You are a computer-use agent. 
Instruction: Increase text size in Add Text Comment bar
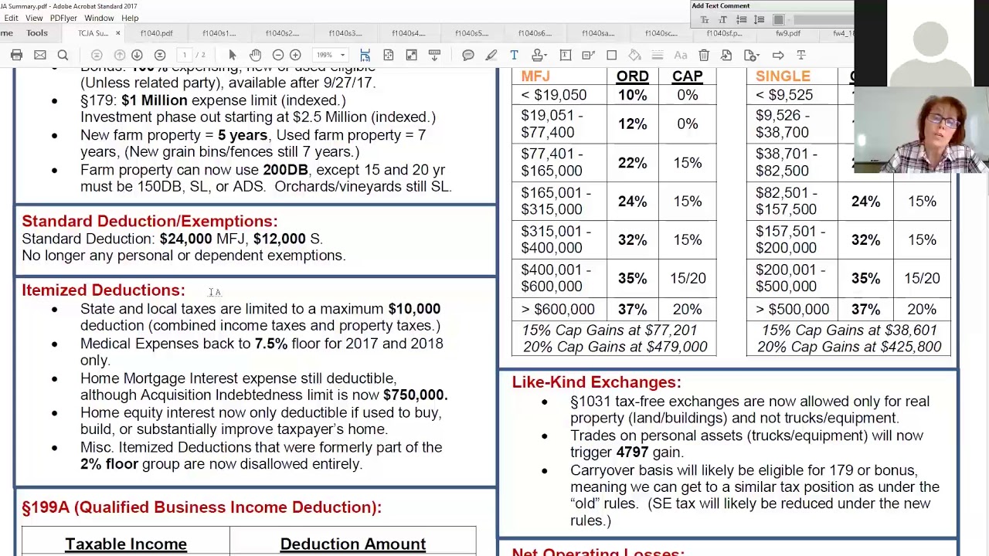723,20
